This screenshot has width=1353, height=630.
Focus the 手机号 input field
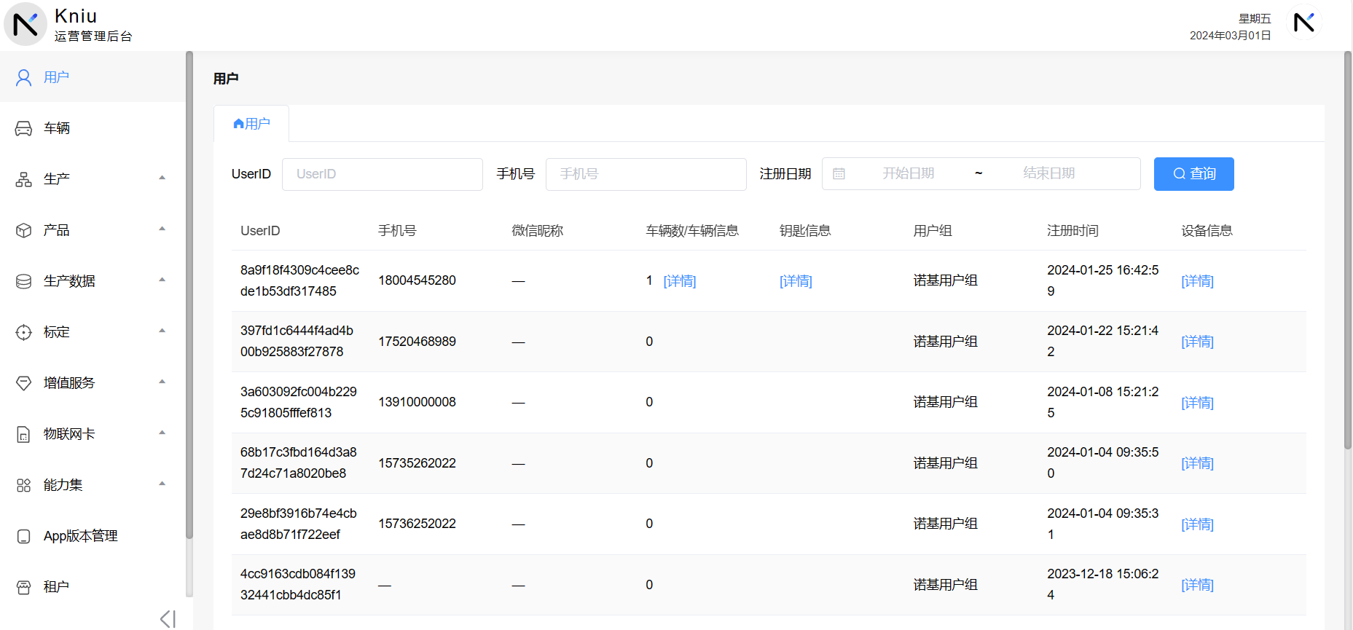646,174
